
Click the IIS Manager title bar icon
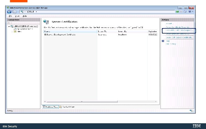click(x=8, y=8)
